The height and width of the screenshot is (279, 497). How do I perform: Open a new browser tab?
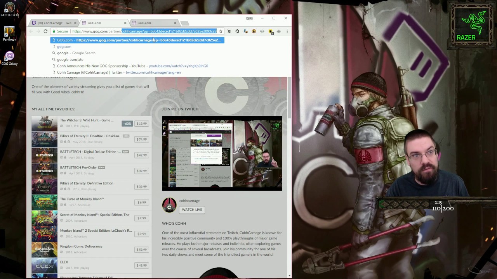tap(185, 23)
